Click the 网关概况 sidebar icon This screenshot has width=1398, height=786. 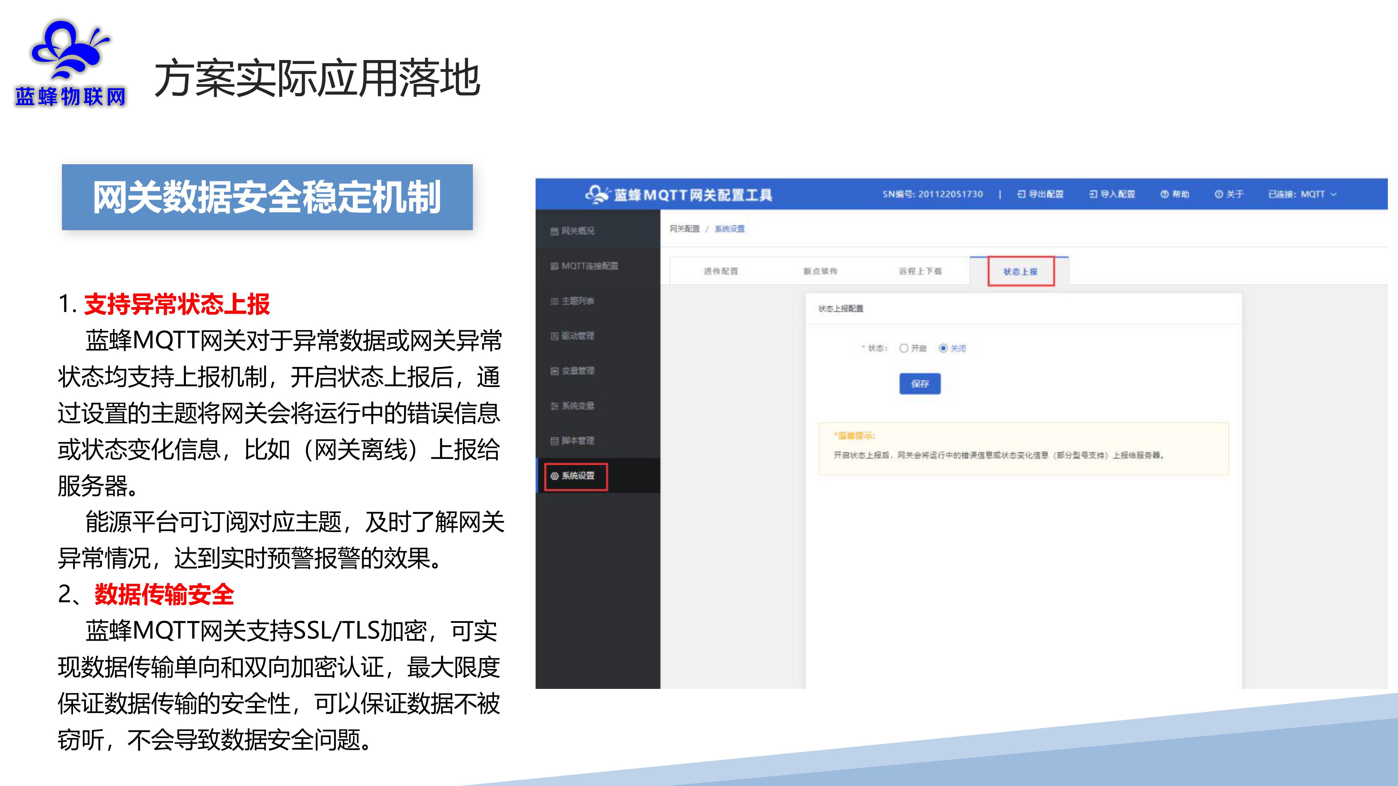554,231
